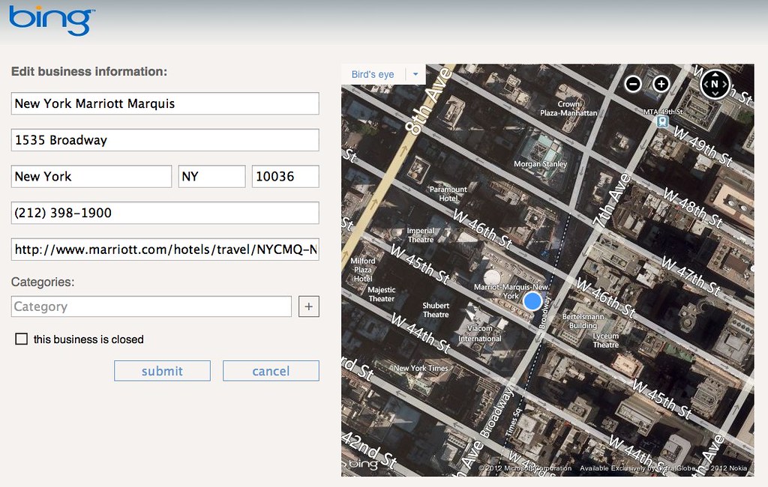768x487 pixels.
Task: Zoom out with the minus map button
Action: pos(633,84)
